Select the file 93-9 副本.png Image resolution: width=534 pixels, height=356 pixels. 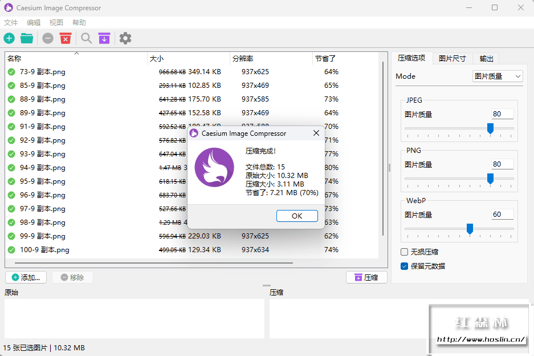point(43,154)
